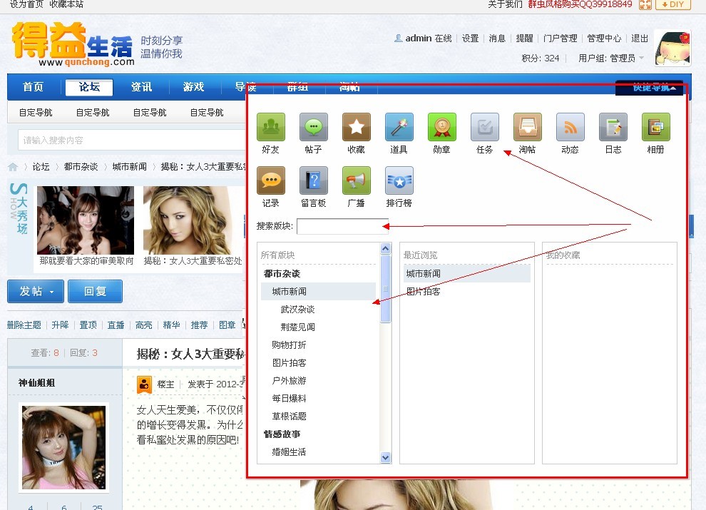Open the 相册 album icon

(655, 127)
